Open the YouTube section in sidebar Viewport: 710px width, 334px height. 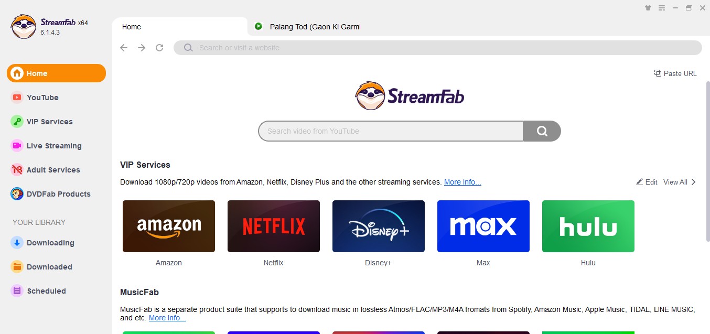point(56,98)
